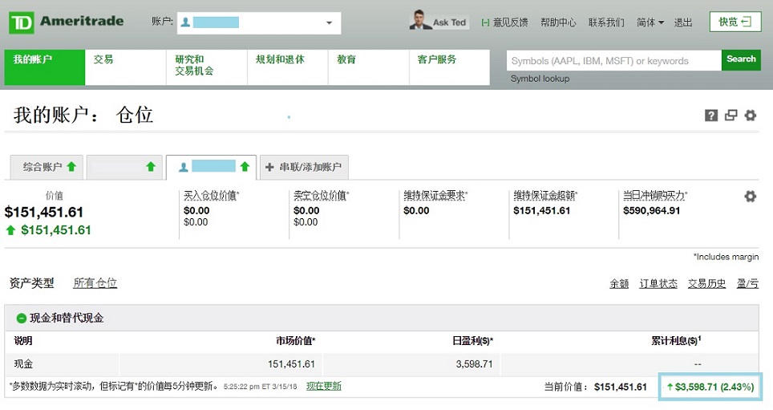773x410 pixels.
Task: Click the Ask Ted avatar
Action: (419, 21)
